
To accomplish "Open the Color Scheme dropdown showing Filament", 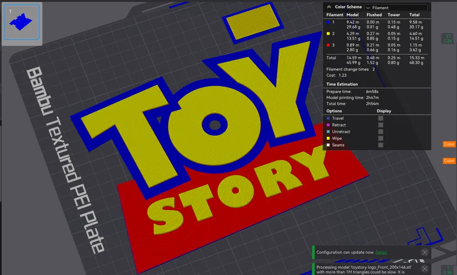I will [396, 8].
